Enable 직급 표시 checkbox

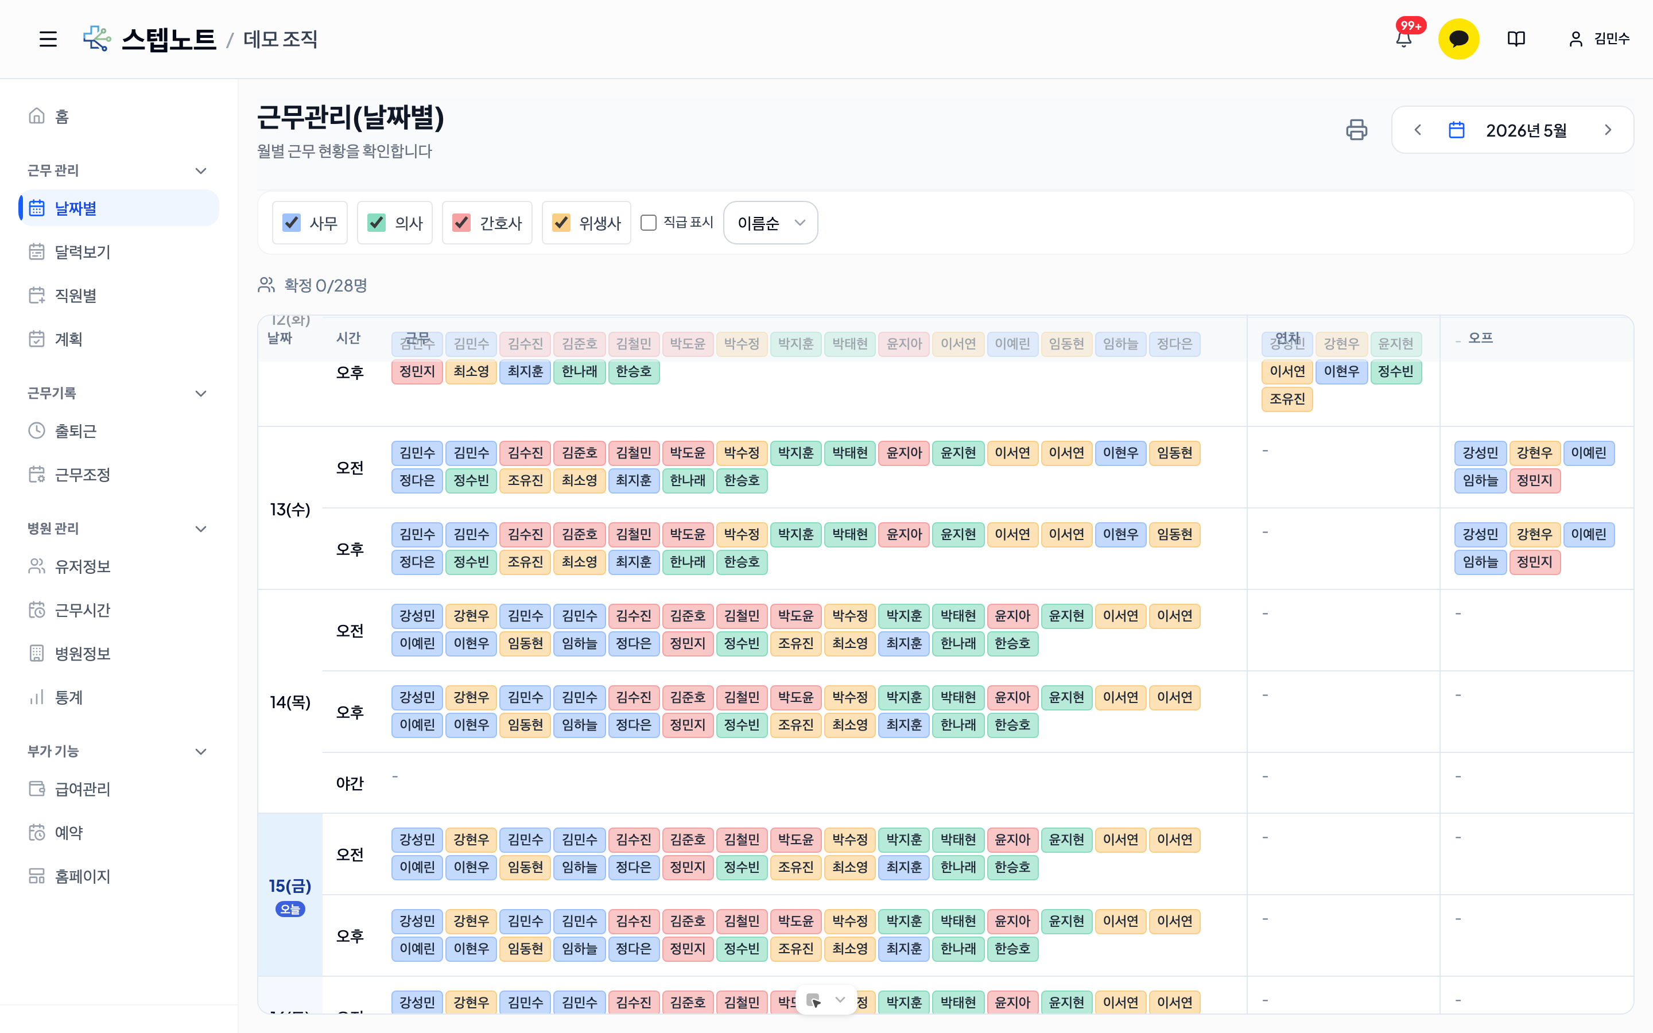tap(648, 223)
